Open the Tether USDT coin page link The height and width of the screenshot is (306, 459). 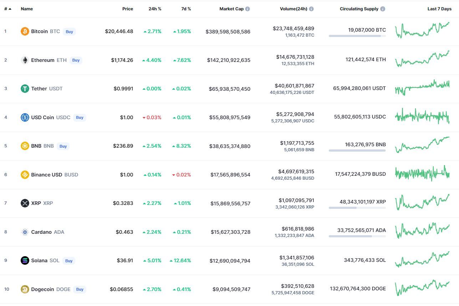tap(47, 89)
